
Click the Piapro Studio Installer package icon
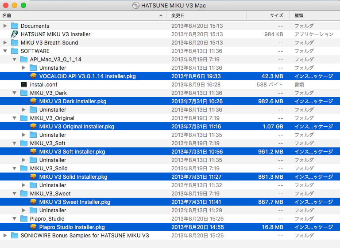pos(33,227)
